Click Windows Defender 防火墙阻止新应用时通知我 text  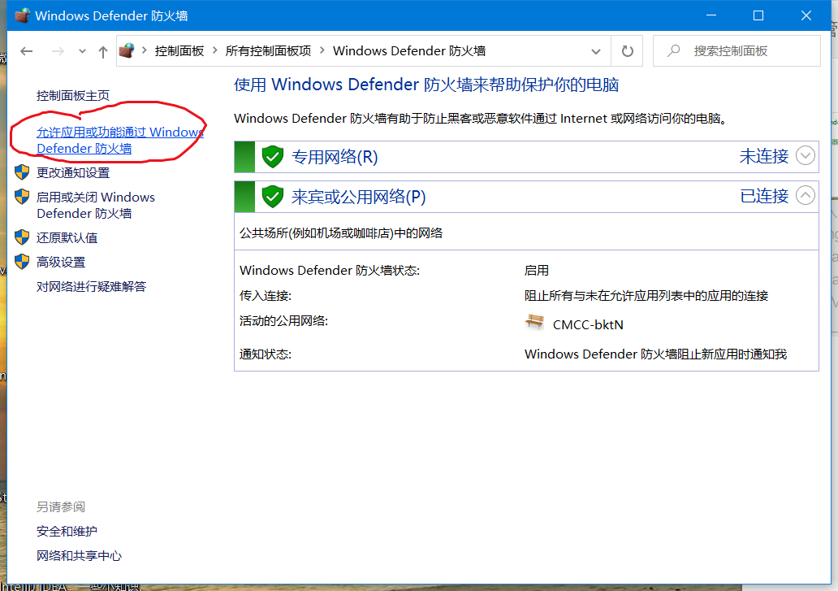pos(656,354)
